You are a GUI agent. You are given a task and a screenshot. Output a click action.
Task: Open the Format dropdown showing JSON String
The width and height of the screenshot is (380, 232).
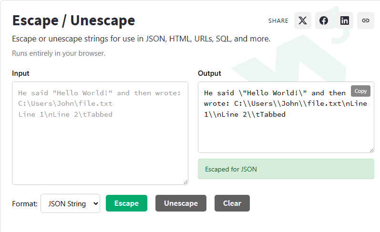(70, 203)
